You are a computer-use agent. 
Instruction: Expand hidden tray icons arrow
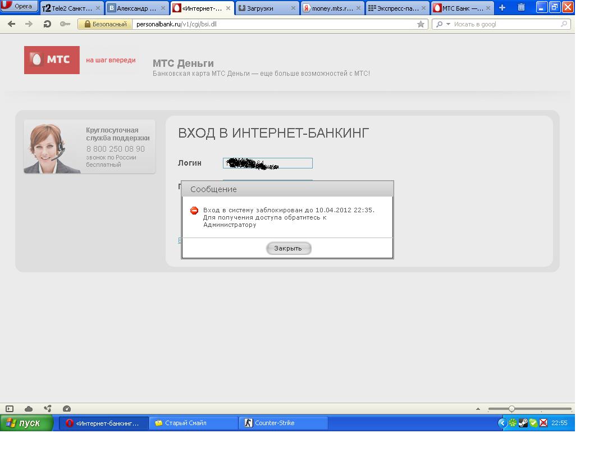503,423
